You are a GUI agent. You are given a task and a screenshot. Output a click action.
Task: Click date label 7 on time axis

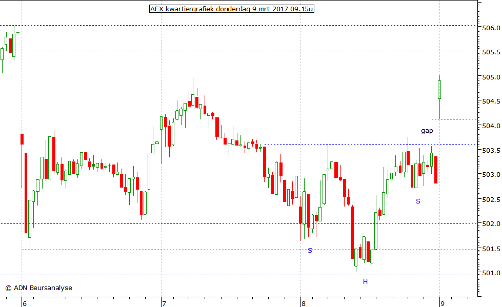pyautogui.click(x=164, y=303)
